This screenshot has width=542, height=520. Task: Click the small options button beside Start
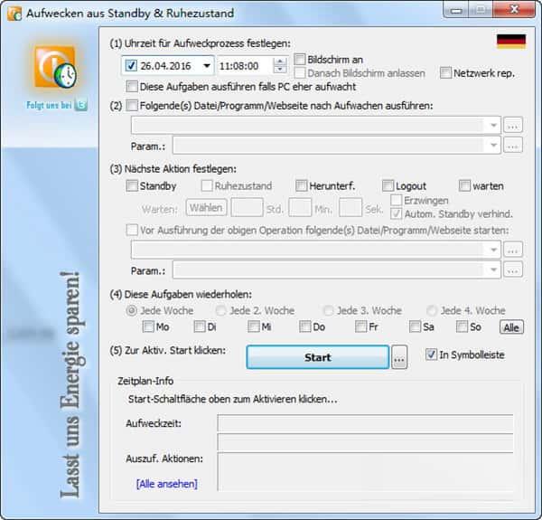coord(399,357)
